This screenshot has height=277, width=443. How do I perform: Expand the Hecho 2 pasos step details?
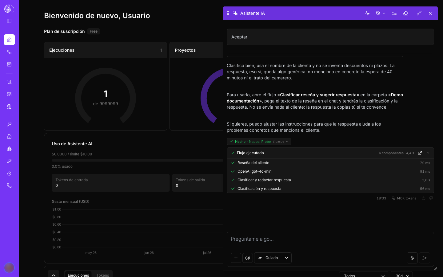click(x=259, y=142)
